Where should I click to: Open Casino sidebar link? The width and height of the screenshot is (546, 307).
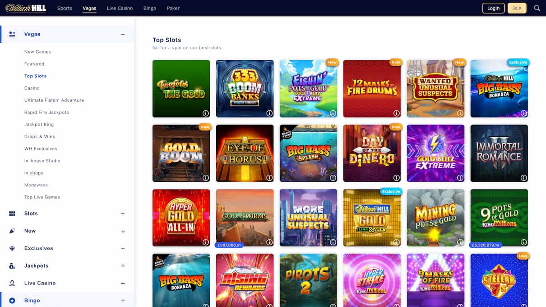point(32,88)
